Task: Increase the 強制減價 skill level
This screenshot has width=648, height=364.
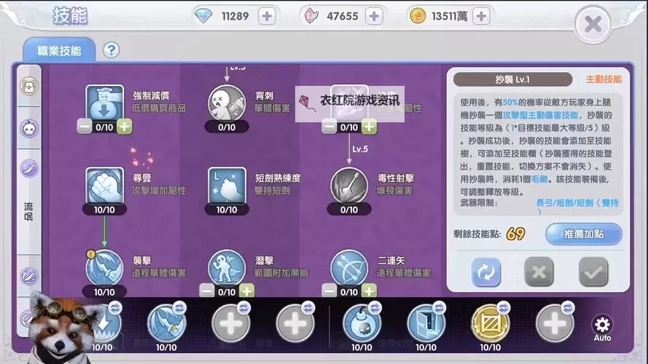Action: 125,127
